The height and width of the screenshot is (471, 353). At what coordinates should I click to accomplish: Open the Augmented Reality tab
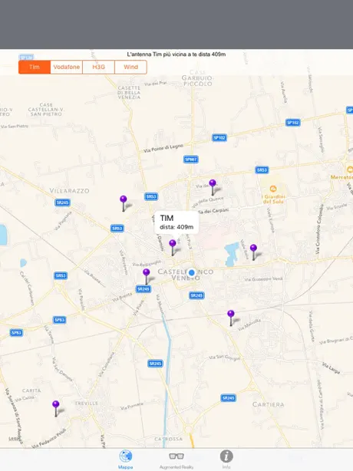(176, 460)
